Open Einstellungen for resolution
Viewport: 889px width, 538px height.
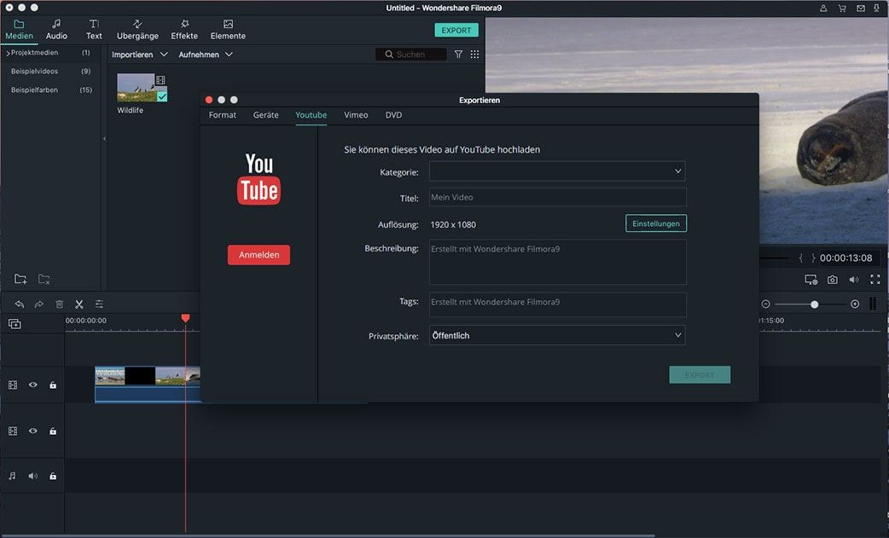[656, 223]
